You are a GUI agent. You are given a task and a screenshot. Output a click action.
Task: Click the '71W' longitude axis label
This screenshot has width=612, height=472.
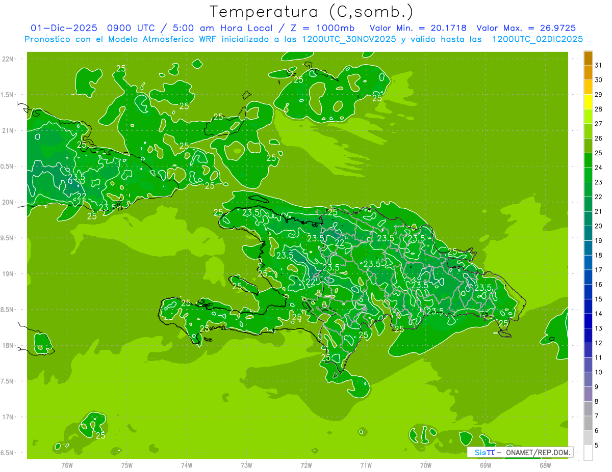pyautogui.click(x=366, y=465)
